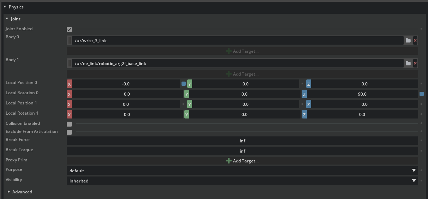Image resolution: width=428 pixels, height=199 pixels.
Task: Enable the Collision Enabled checkbox
Action: tap(69, 124)
